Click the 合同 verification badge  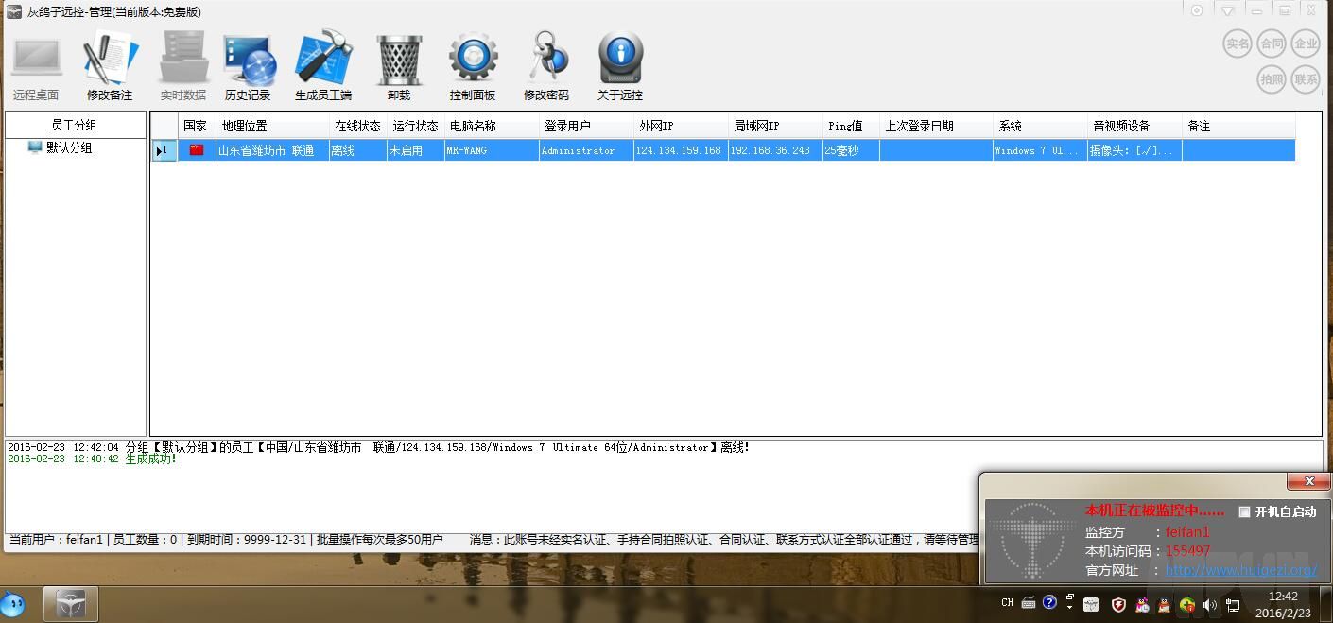coord(1272,43)
